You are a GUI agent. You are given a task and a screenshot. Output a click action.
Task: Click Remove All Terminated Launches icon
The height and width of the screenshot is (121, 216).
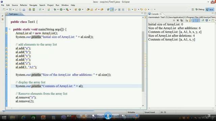pos(182,21)
